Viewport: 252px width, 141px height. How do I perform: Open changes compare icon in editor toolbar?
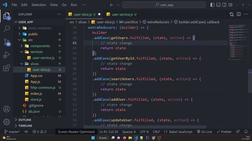coord(232,14)
